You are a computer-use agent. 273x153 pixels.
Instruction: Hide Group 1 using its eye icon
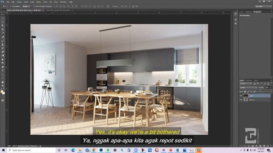point(241,100)
